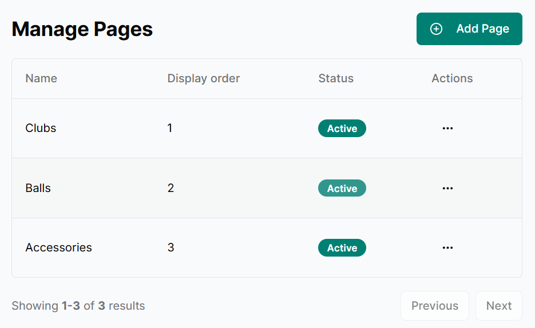Click display order value 3 for Accessories
The image size is (535, 328).
(x=171, y=247)
